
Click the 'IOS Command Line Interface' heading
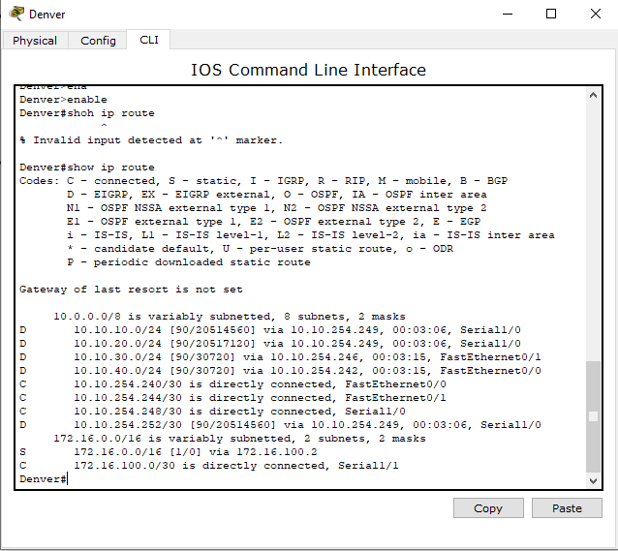pos(308,70)
